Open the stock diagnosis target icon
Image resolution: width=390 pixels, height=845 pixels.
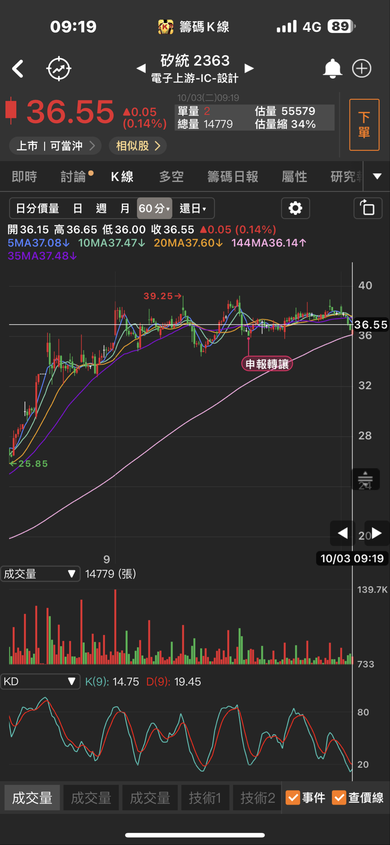coord(59,69)
